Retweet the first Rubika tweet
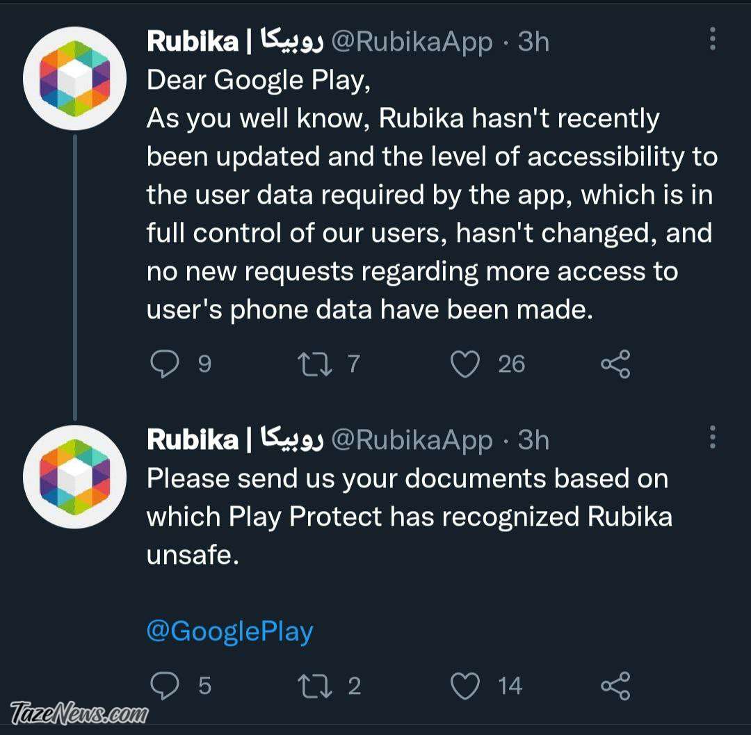 315,364
